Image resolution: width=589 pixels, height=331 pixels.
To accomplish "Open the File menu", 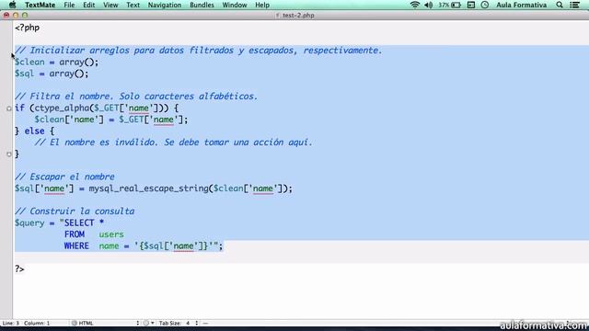I will 69,5.
